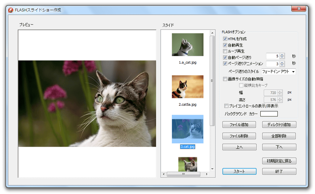Click the 3.cat.jpg file name label
Viewport: 315px width, 194px height.
[188, 147]
